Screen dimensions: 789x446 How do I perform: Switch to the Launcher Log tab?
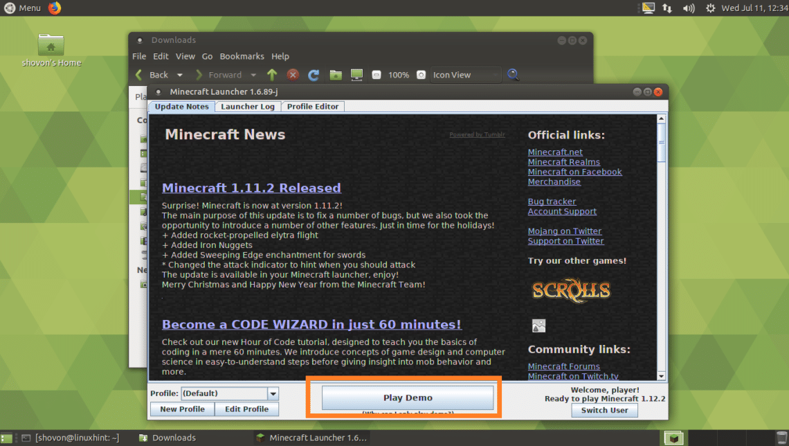(248, 107)
